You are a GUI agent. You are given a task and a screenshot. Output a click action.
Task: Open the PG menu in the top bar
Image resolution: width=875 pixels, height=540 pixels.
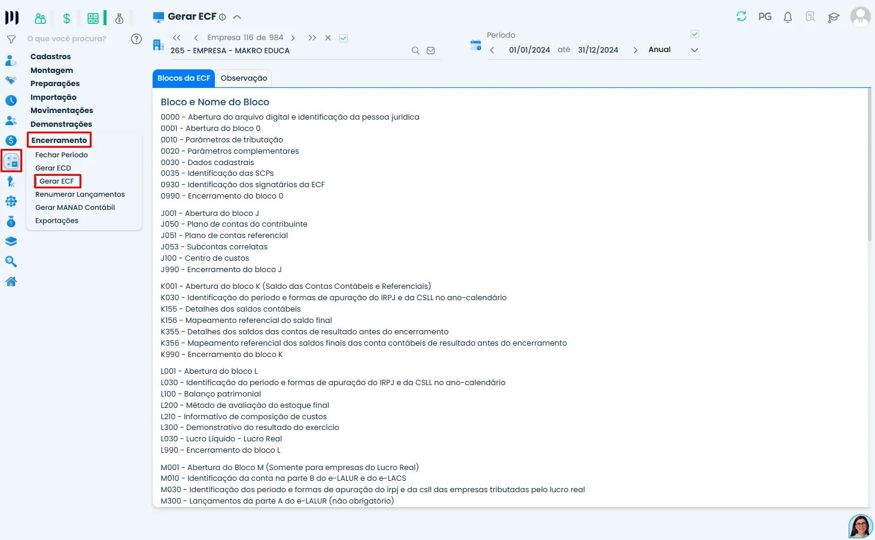[764, 17]
